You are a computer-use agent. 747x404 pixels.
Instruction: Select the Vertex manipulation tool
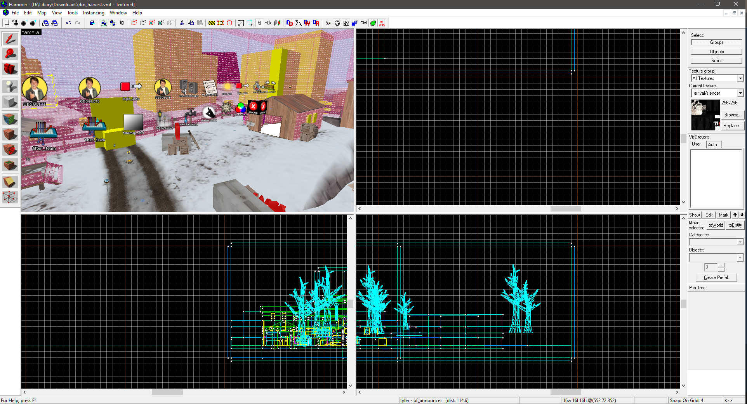10,197
